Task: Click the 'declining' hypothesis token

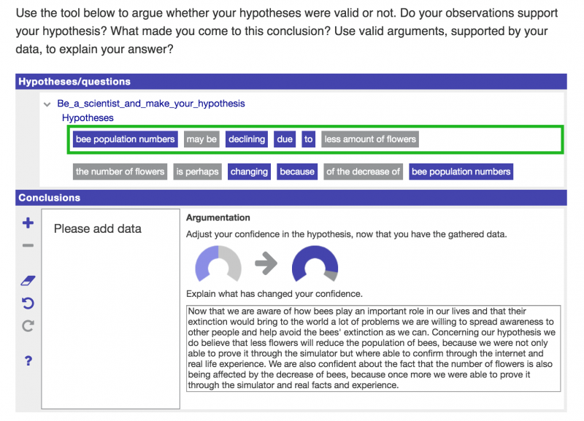Action: [x=247, y=139]
